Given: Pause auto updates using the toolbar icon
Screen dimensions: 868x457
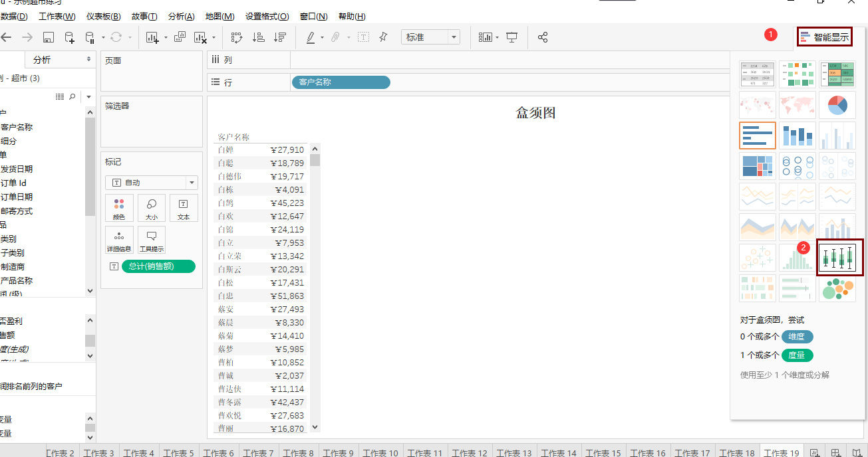Looking at the screenshot, I should click(x=90, y=37).
